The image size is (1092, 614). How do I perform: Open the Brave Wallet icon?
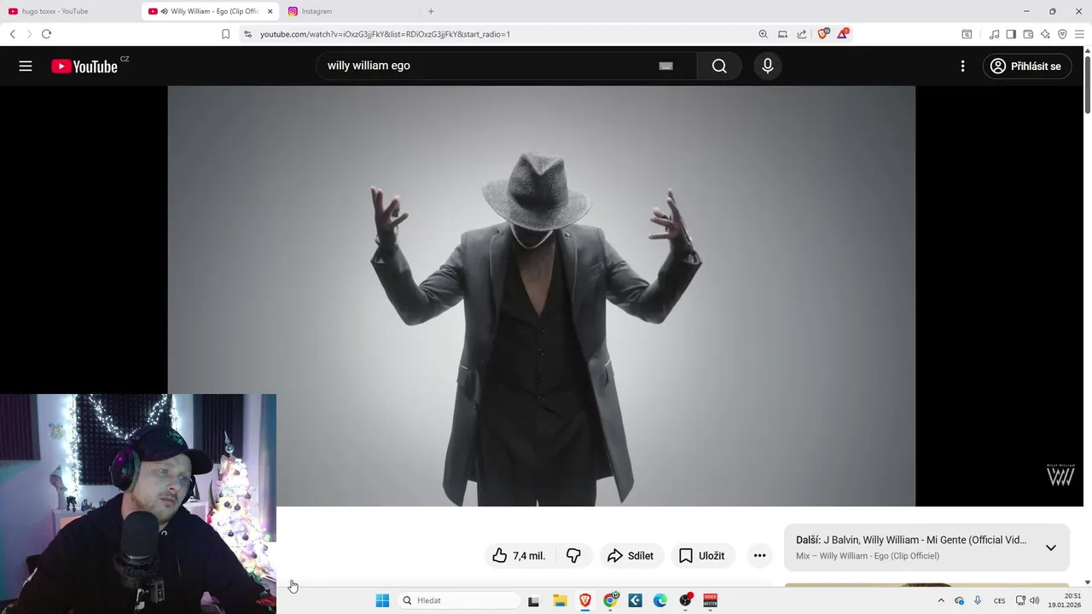(1028, 34)
